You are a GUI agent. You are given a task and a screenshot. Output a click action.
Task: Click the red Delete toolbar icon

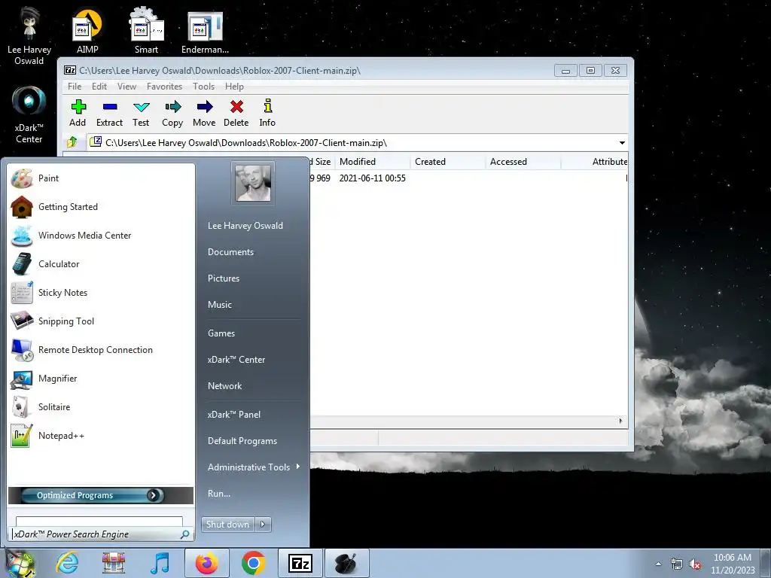coord(236,113)
